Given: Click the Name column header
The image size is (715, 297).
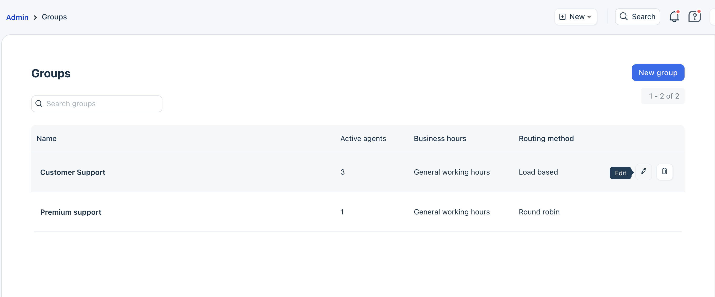Looking at the screenshot, I should tap(46, 138).
